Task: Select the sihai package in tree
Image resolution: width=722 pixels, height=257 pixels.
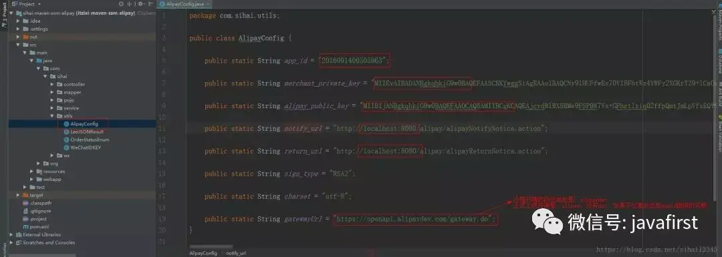Action: pyautogui.click(x=62, y=76)
